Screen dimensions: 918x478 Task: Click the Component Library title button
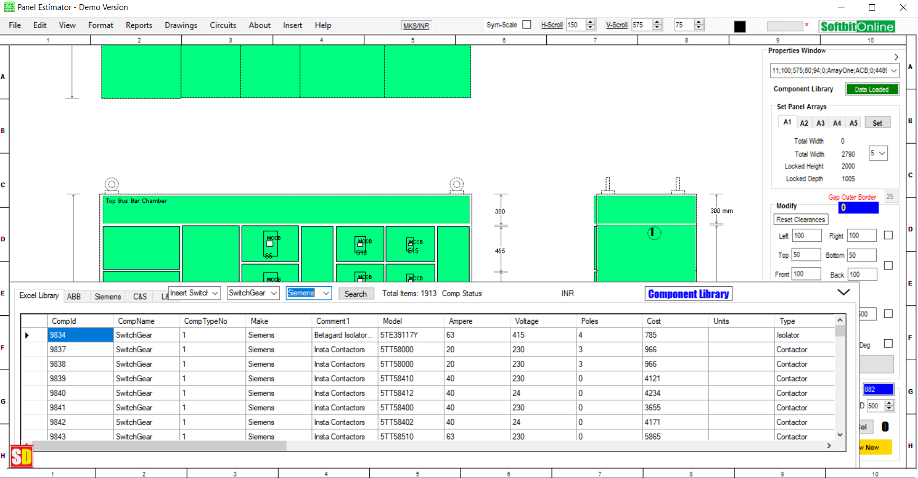(x=688, y=294)
